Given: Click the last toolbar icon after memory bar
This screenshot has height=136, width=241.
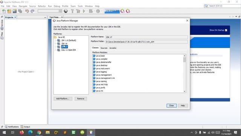Looking at the screenshot, I should [128, 11].
